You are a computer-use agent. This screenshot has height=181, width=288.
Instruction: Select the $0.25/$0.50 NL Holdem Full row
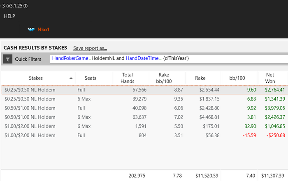(x=145, y=90)
